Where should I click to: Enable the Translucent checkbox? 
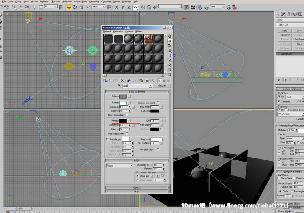coord(107,139)
